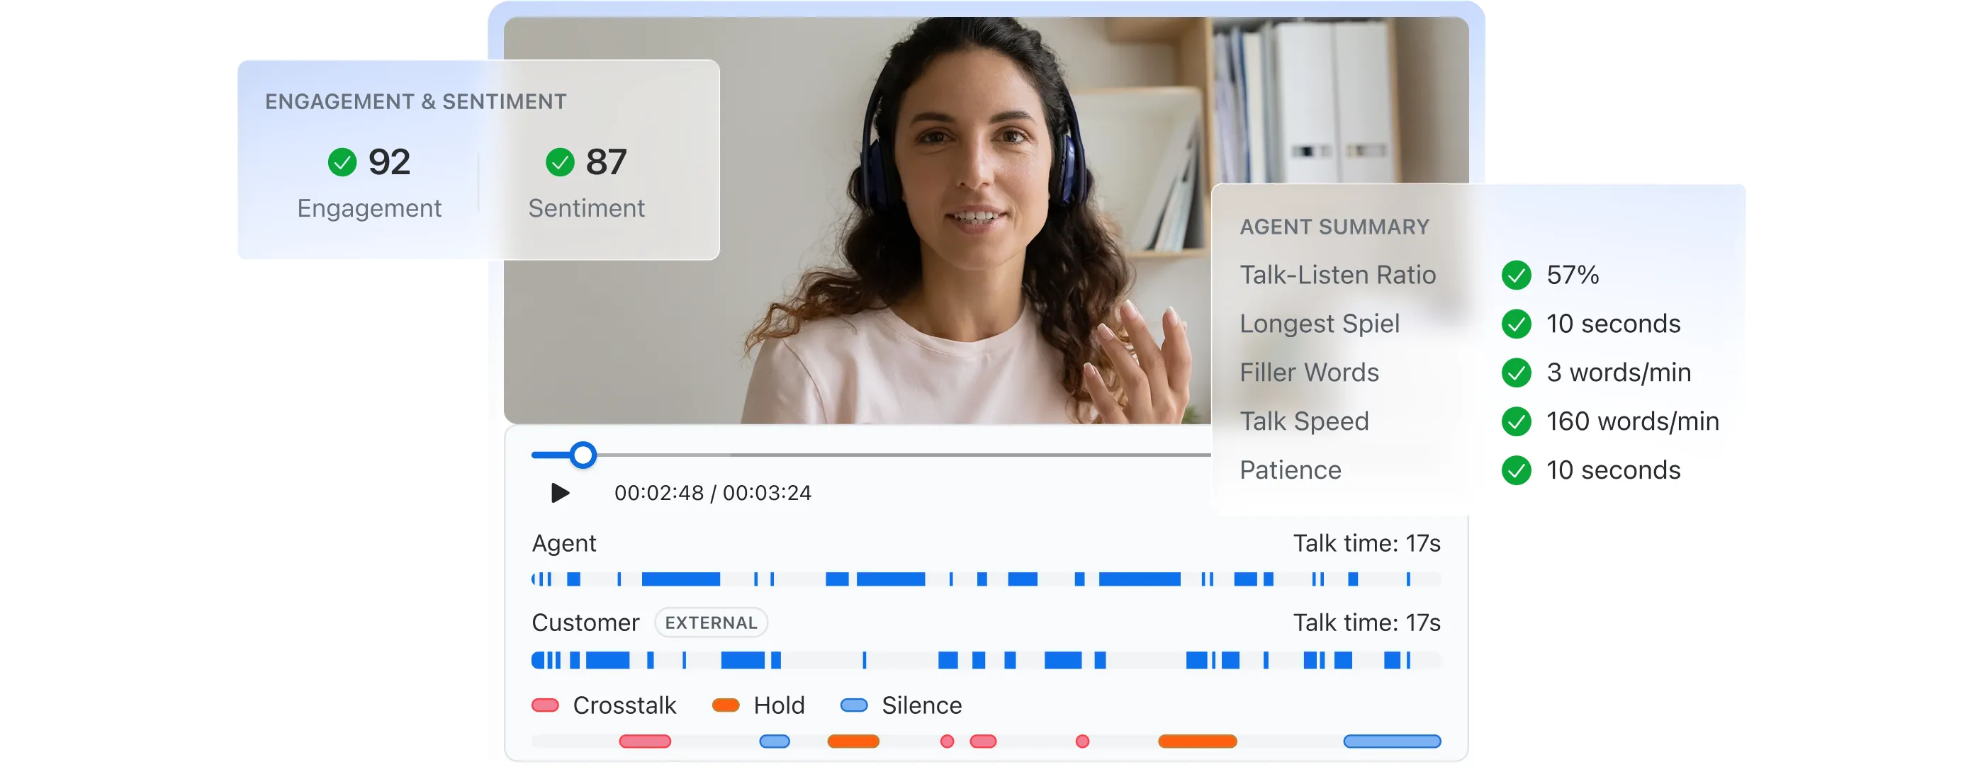Click the Silence legend label
This screenshot has height=779, width=1973.
click(921, 705)
